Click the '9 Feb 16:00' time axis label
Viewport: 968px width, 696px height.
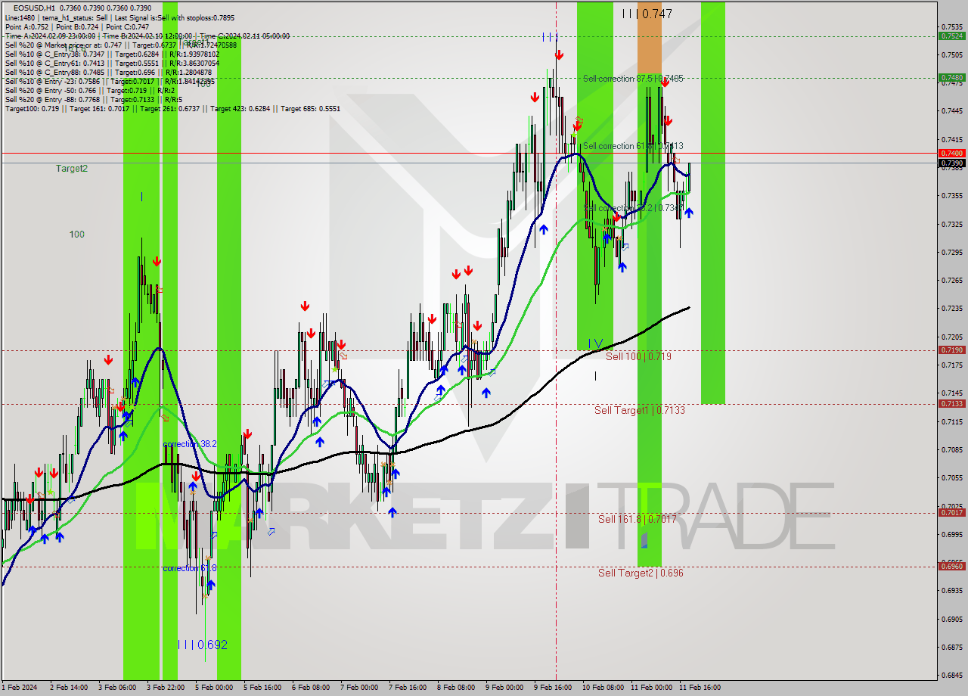tap(552, 688)
